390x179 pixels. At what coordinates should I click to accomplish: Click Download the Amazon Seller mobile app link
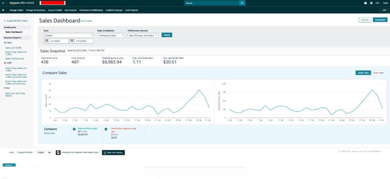(x=80, y=153)
